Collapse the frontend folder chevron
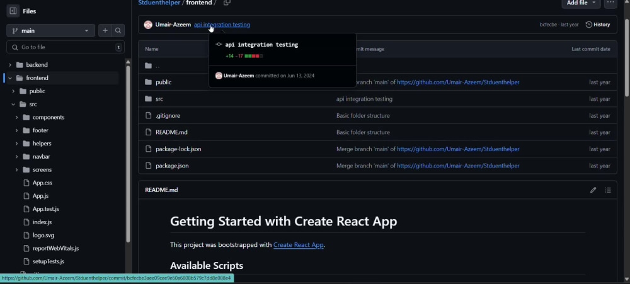This screenshot has height=284, width=630. tap(10, 78)
